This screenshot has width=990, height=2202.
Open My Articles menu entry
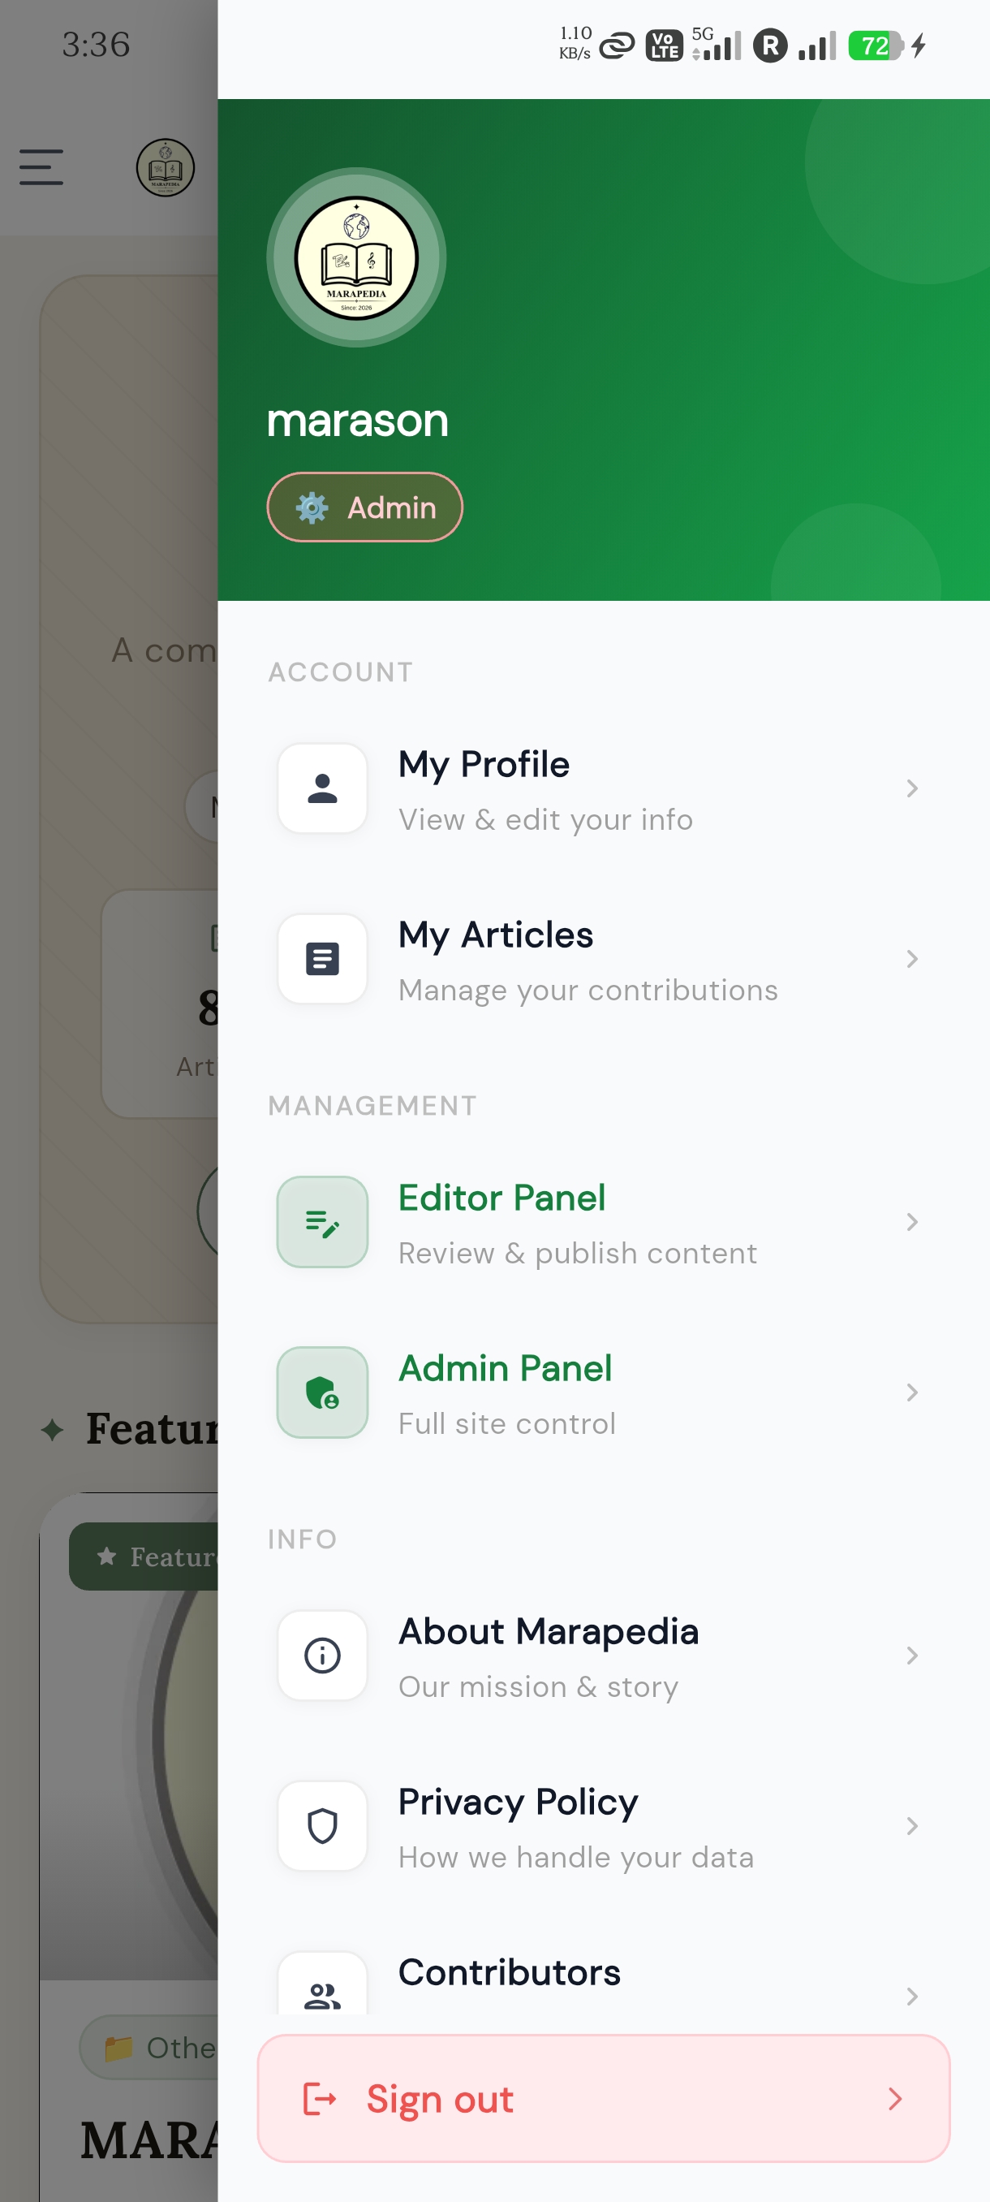603,959
